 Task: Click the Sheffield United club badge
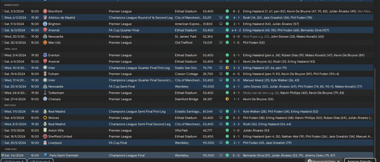pos(45,137)
